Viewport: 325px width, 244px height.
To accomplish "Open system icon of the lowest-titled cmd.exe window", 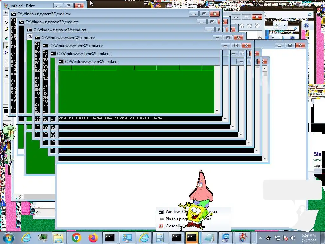I will coord(61,62).
